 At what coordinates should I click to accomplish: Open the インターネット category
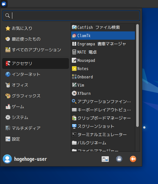pos(35,74)
